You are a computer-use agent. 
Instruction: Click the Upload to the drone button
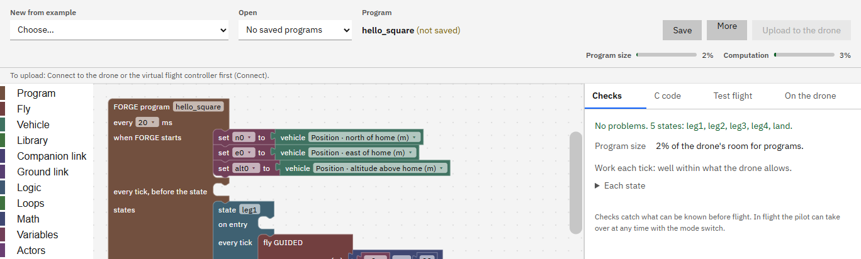801,30
